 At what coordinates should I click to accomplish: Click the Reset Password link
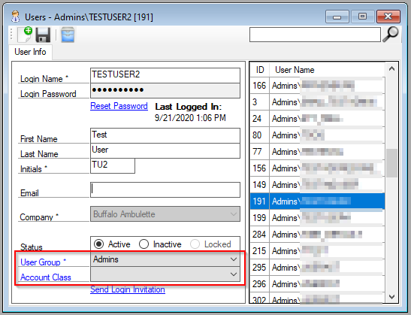[x=119, y=106]
